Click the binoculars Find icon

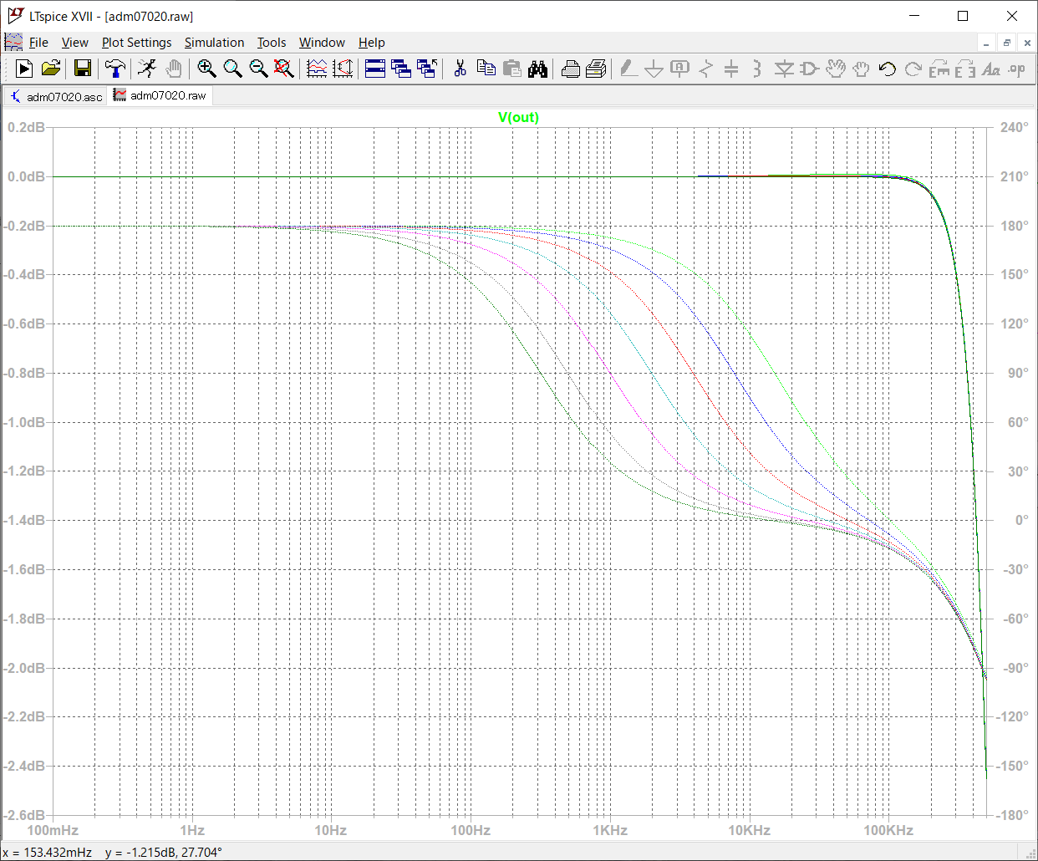[x=538, y=69]
